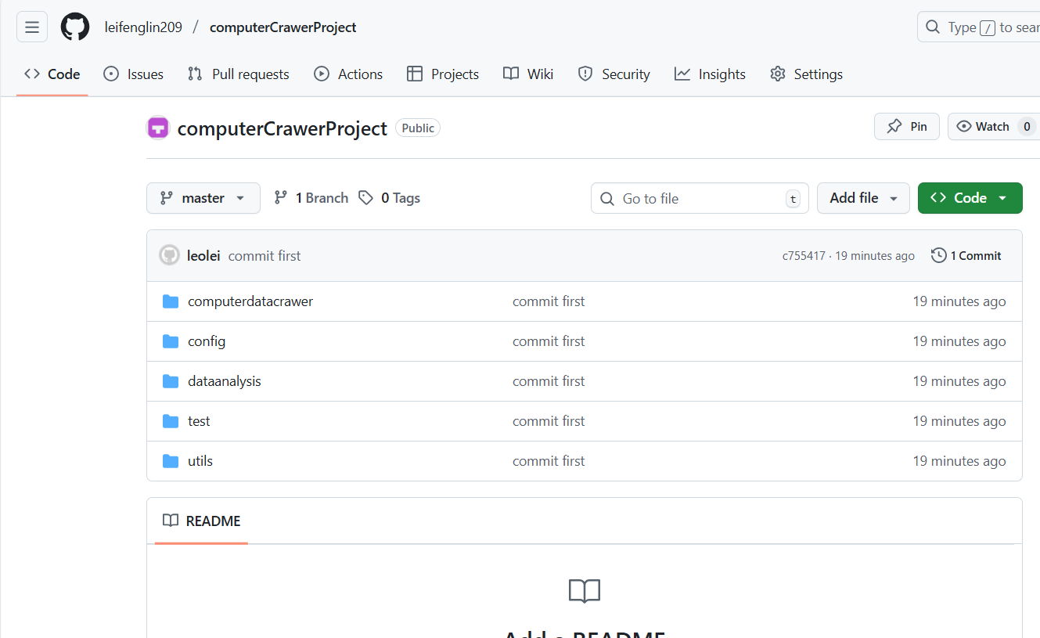This screenshot has width=1040, height=638.
Task: Open the Projects tab
Action: [443, 74]
